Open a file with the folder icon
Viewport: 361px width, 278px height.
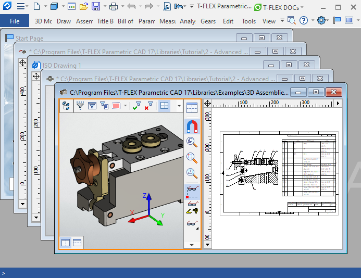click(84, 6)
